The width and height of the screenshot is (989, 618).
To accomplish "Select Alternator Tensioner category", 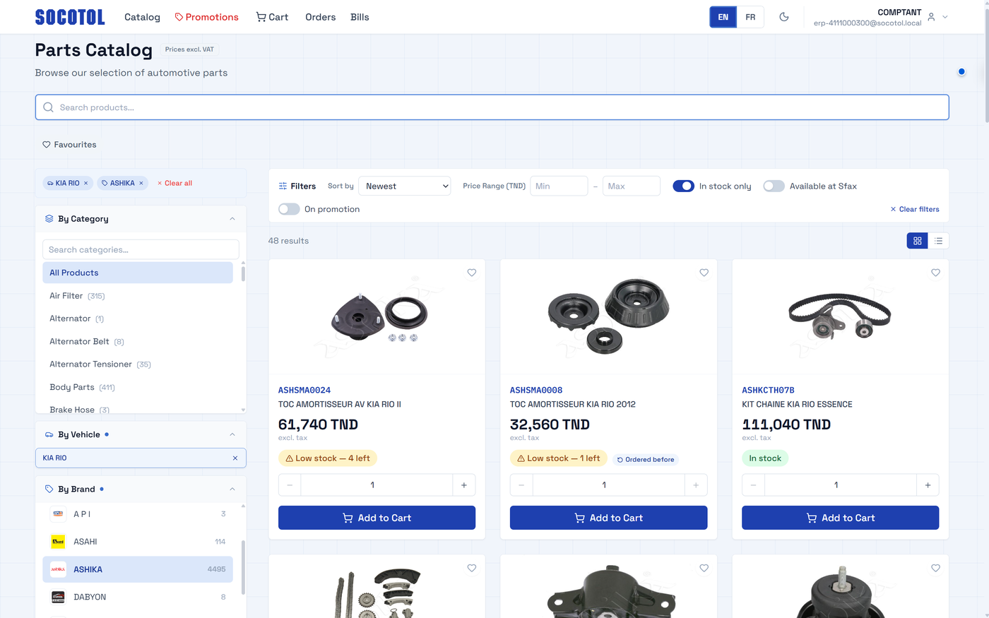I will 138,364.
